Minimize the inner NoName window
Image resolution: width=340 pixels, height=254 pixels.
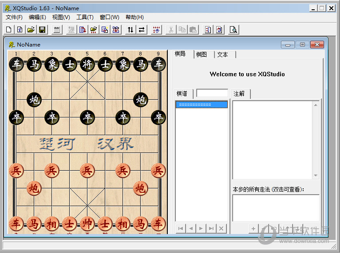pyautogui.click(x=288, y=45)
